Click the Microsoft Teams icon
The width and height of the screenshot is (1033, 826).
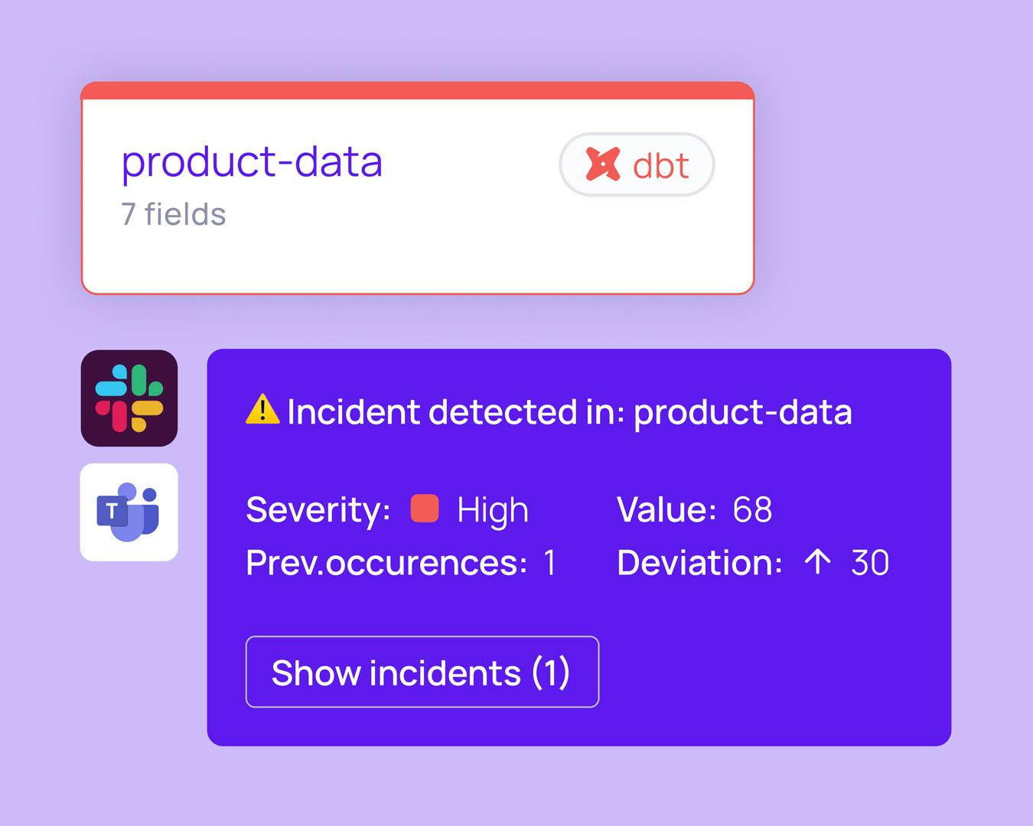coord(129,512)
